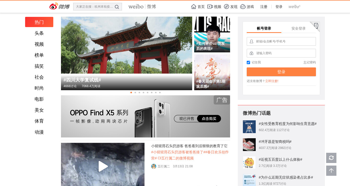Click the 微博热门话题 heading
This screenshot has width=350, height=186.
pyautogui.click(x=257, y=113)
